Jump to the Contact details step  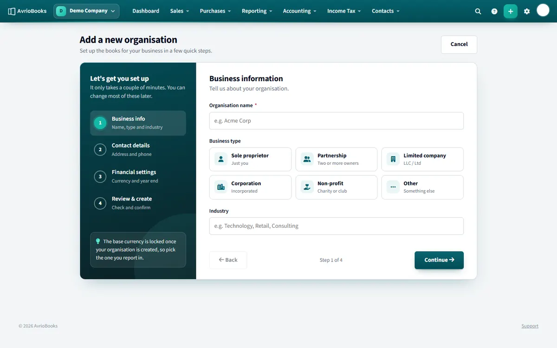(138, 149)
